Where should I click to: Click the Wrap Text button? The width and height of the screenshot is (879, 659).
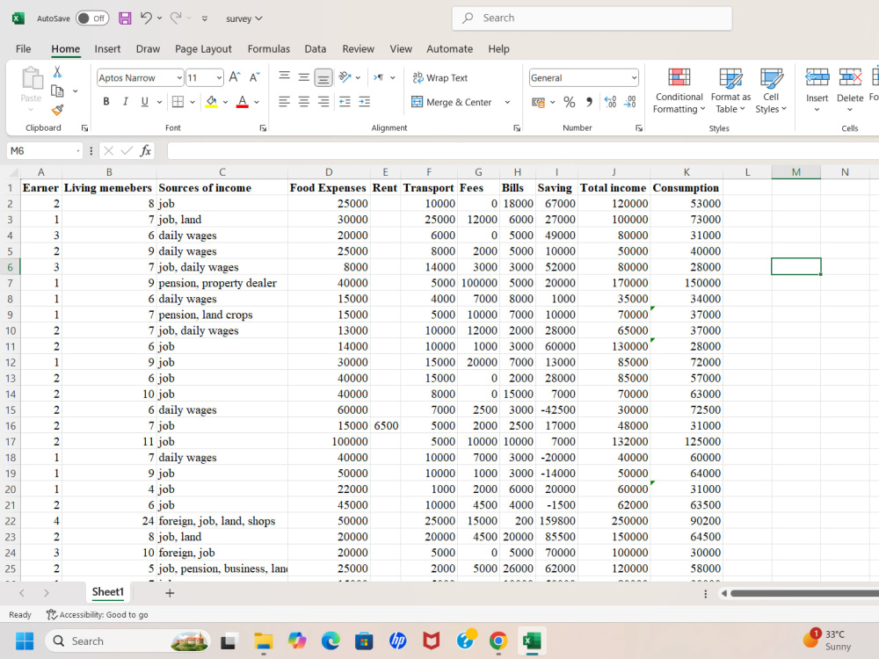(x=440, y=78)
